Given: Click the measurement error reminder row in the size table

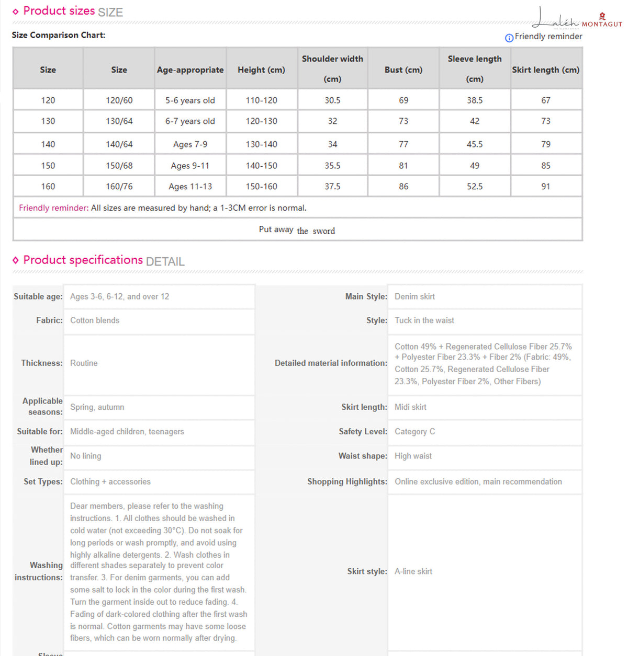Looking at the screenshot, I should (297, 208).
